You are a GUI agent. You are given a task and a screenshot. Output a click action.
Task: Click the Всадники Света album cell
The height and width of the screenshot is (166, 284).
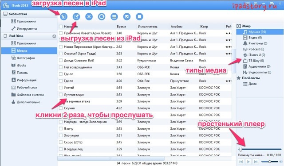coord(181,60)
